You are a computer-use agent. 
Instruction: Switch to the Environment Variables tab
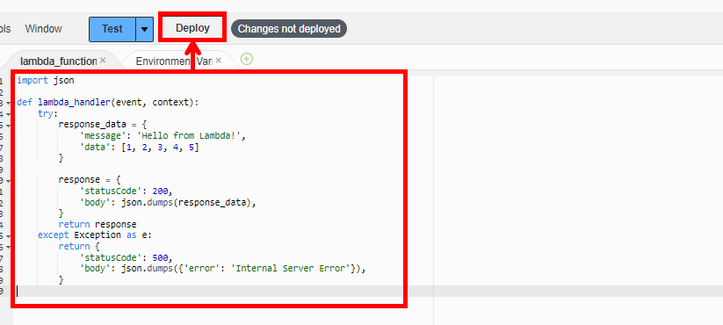click(x=174, y=61)
